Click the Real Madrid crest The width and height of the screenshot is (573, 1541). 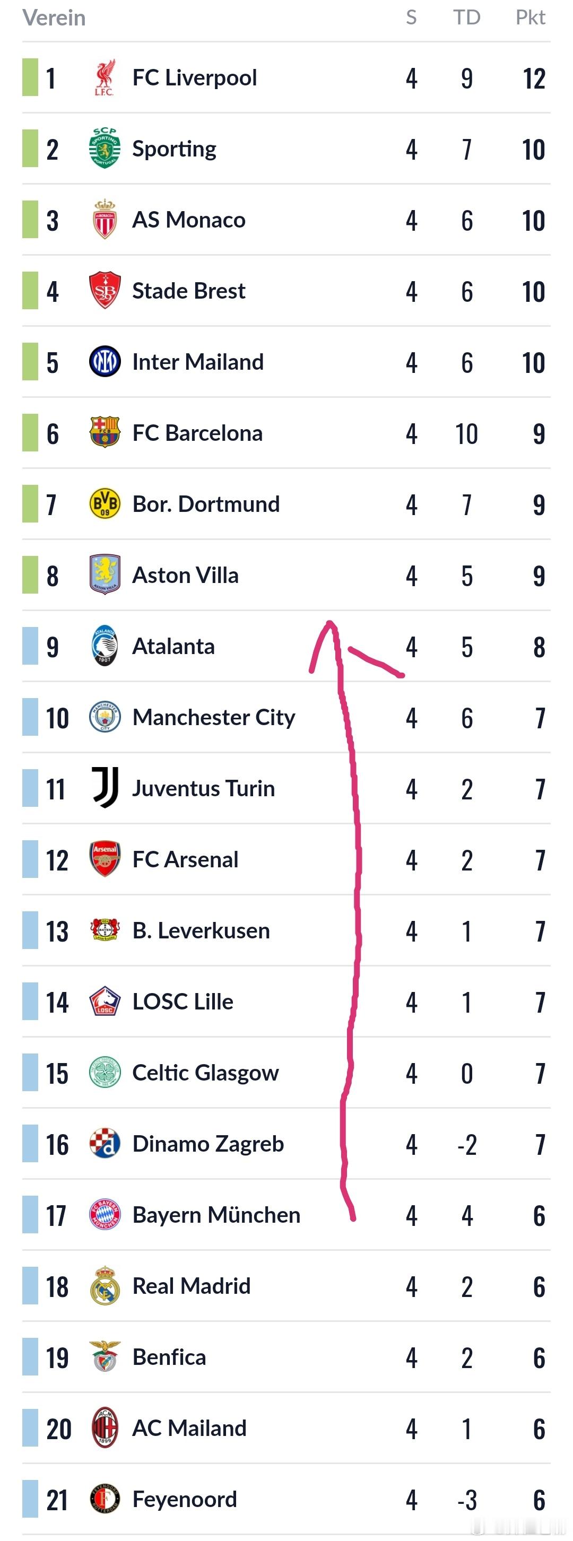105,1285
